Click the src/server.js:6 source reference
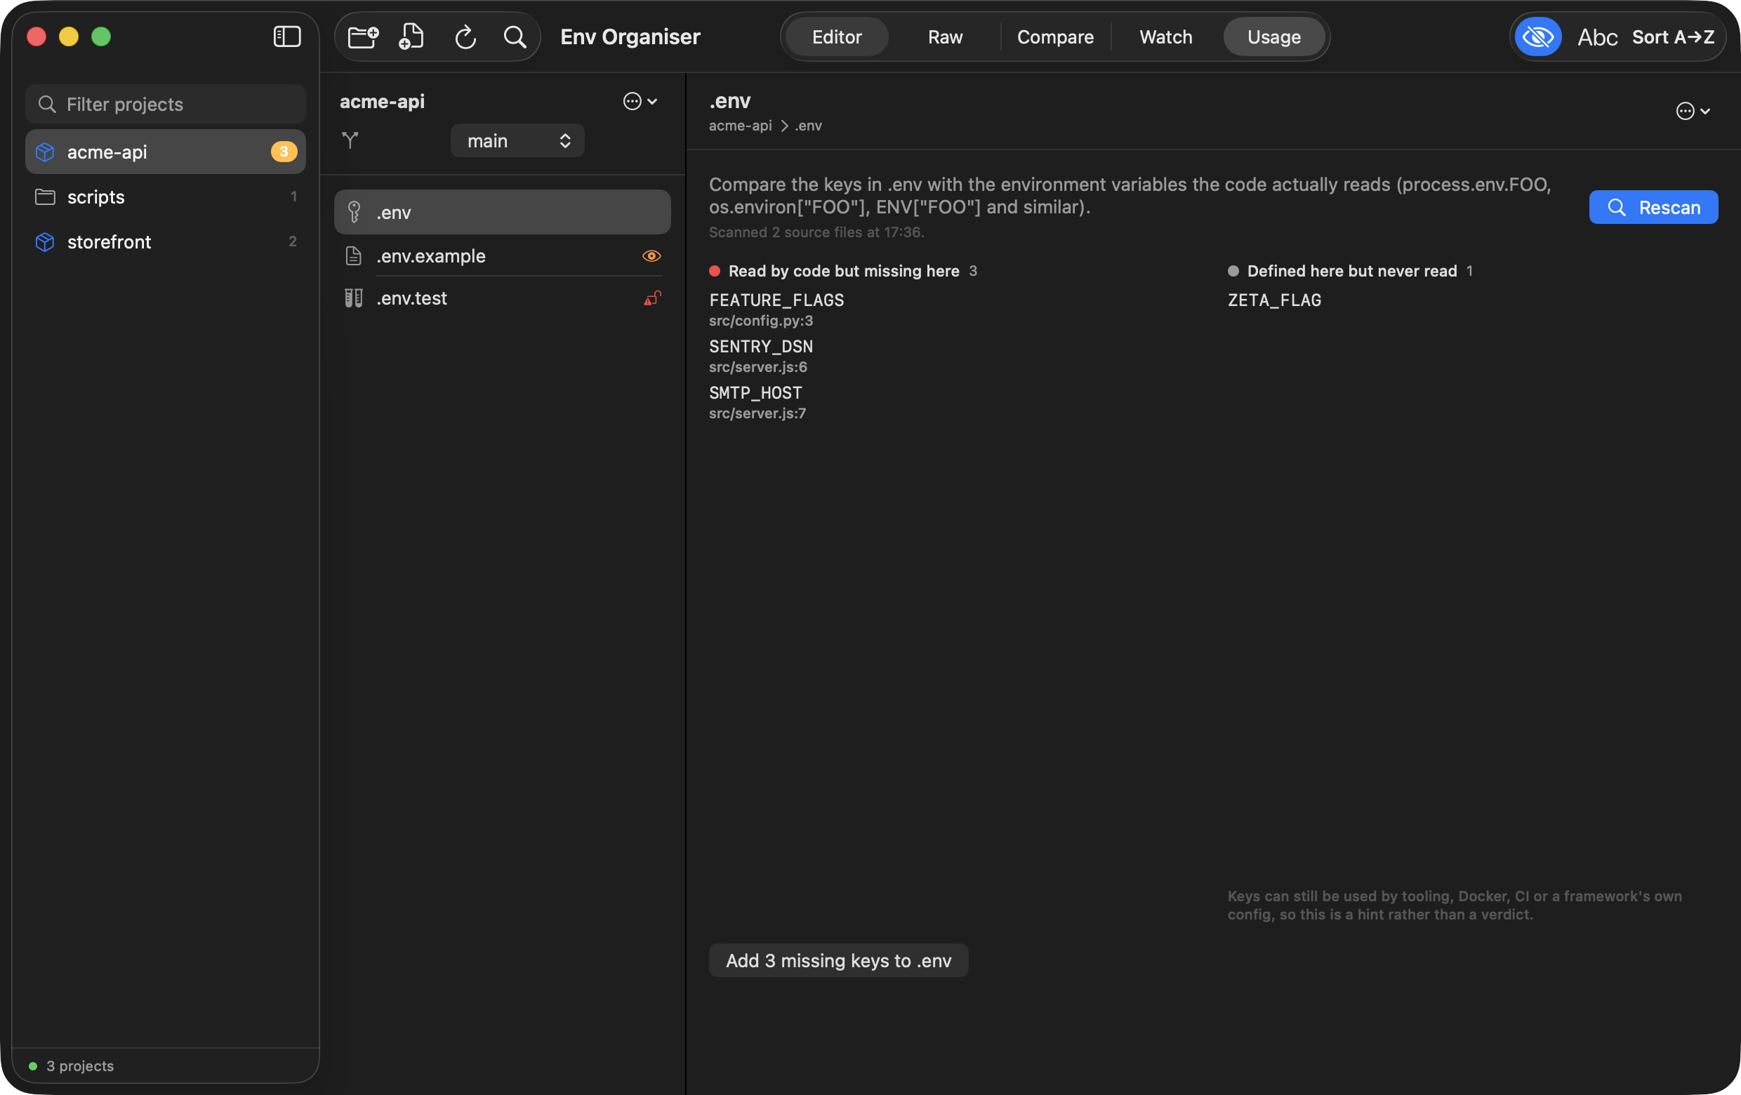Image resolution: width=1741 pixels, height=1095 pixels. 757,366
